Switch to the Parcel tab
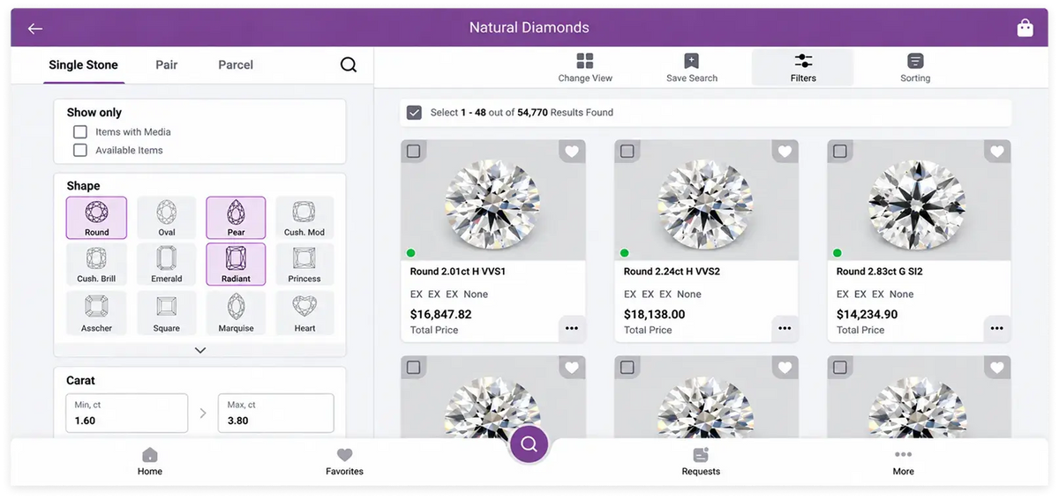This screenshot has width=1059, height=499. [x=236, y=65]
